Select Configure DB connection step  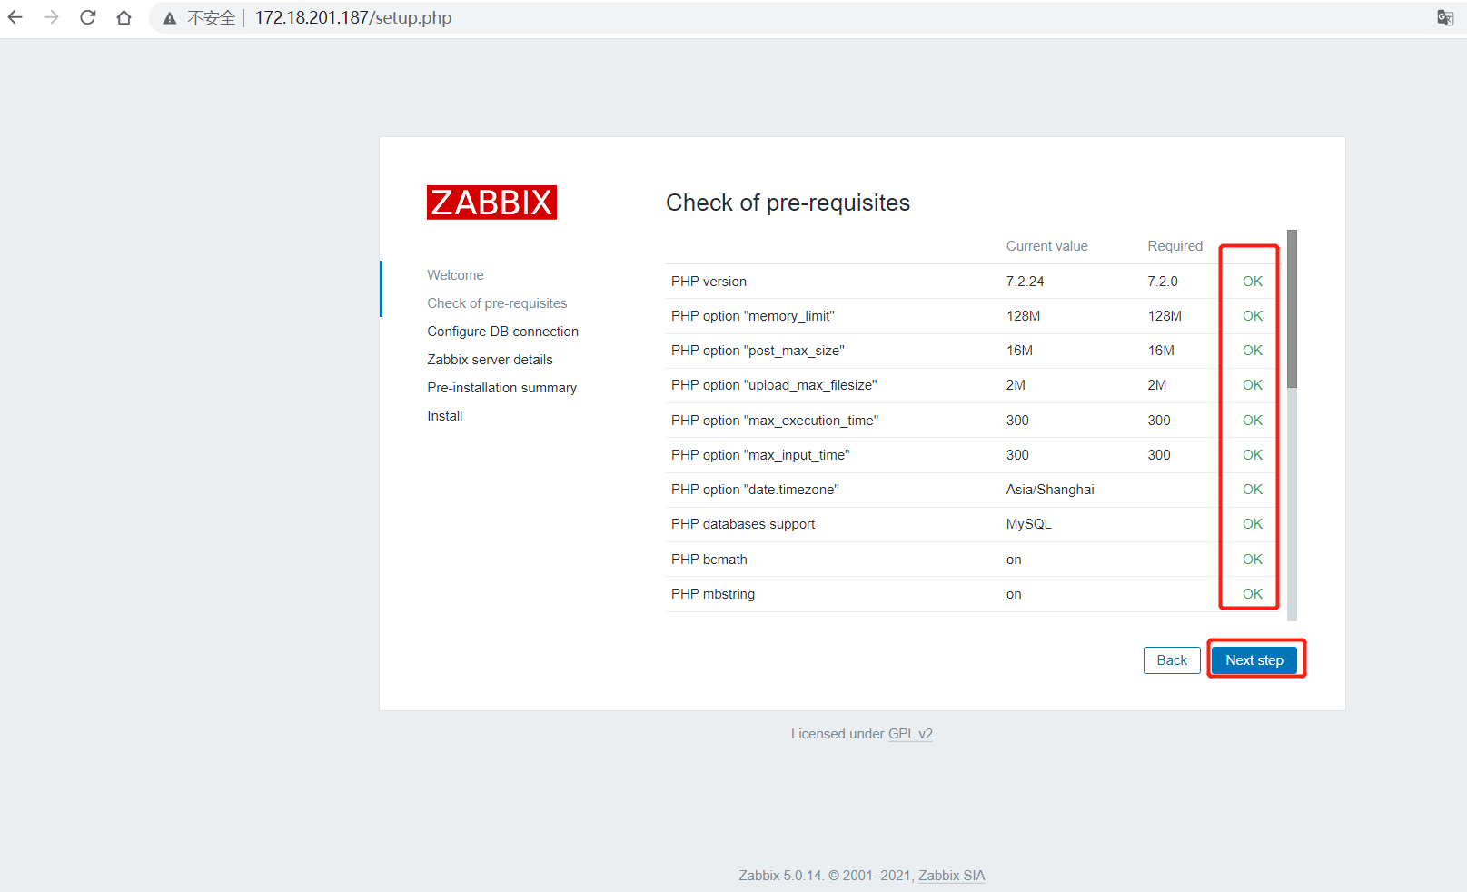click(x=502, y=332)
